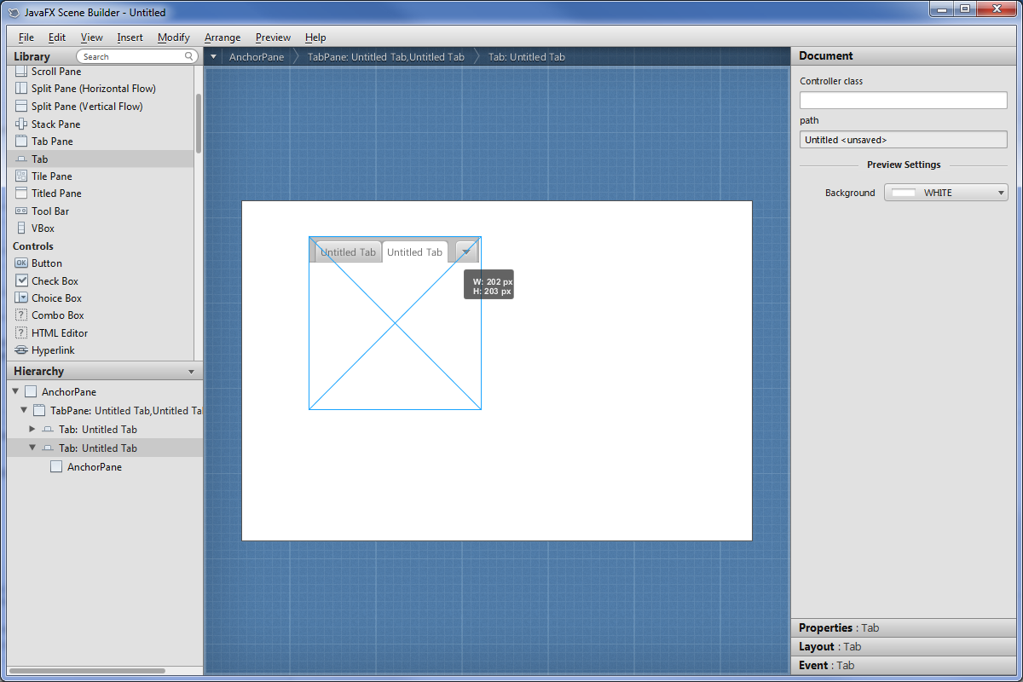Switch to first Untitled Tab on canvas
This screenshot has width=1023, height=682.
[x=348, y=252]
